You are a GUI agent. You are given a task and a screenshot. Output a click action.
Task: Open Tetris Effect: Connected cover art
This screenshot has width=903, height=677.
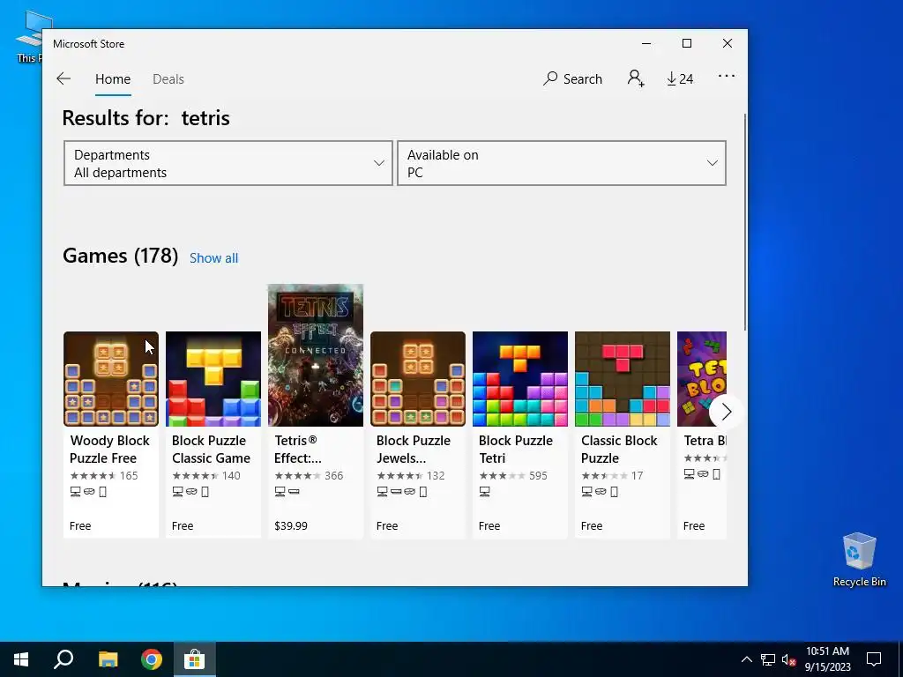tap(316, 355)
